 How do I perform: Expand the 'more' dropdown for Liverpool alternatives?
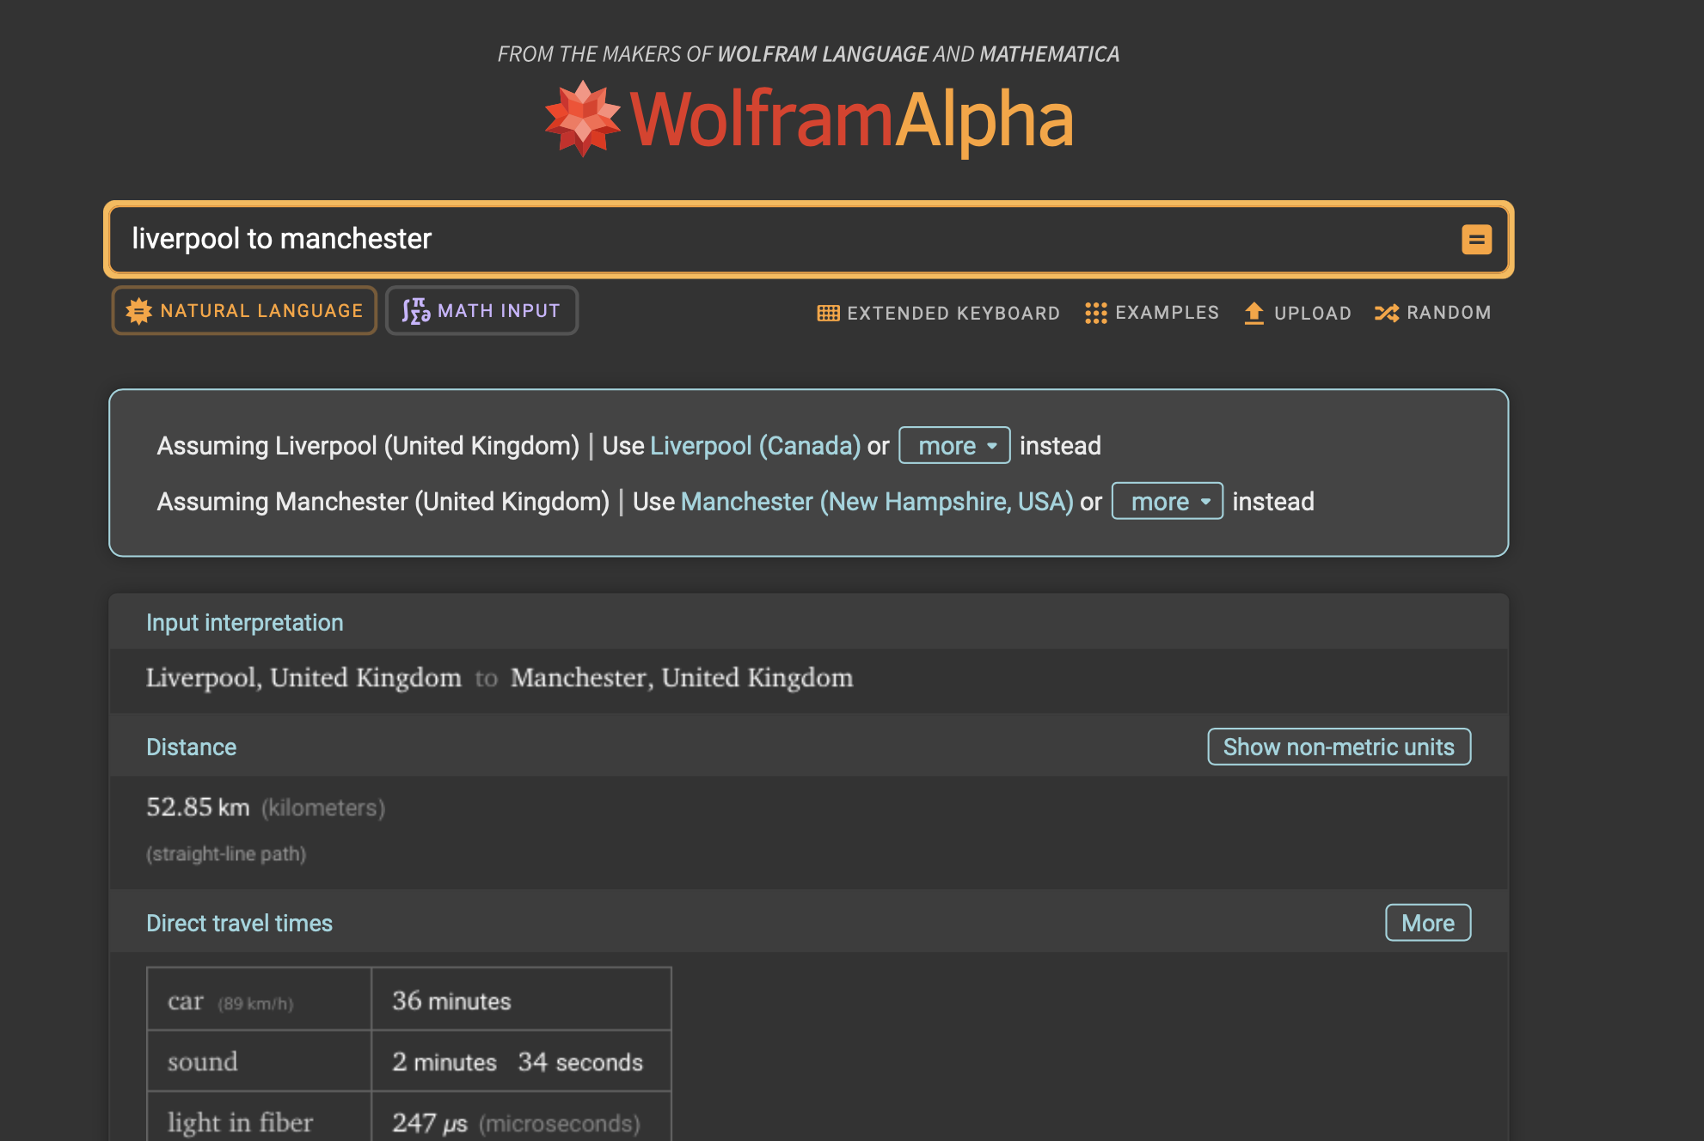pyautogui.click(x=954, y=446)
